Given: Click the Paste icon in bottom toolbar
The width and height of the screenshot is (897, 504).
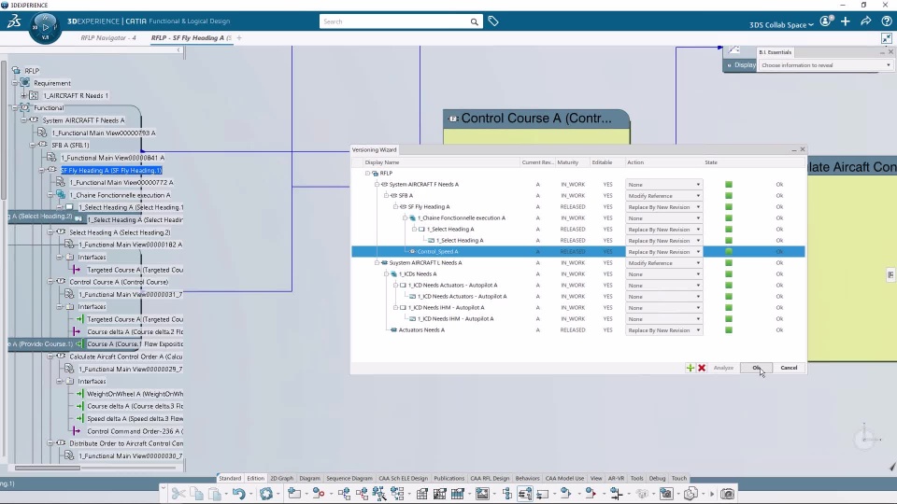Looking at the screenshot, I should [215, 493].
